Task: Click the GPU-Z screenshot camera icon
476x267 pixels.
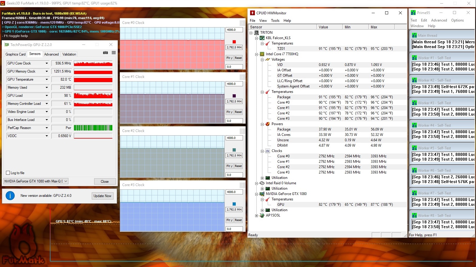Action: tap(105, 53)
